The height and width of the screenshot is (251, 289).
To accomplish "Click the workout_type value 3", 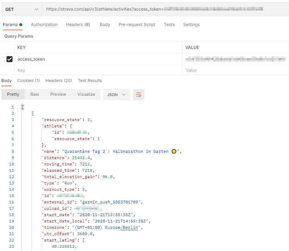I will (83, 189).
